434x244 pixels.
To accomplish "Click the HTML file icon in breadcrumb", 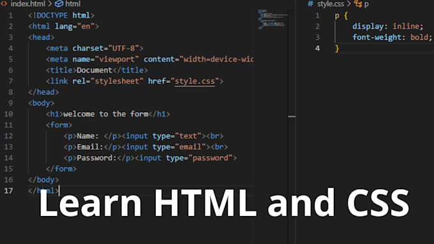I will click(x=4, y=4).
